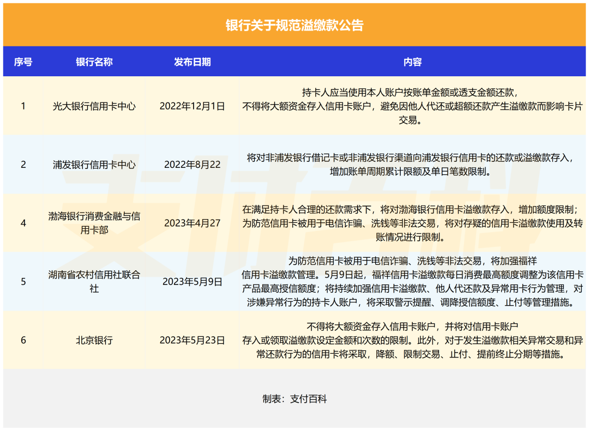Select the 浦发银行信用卡中心 cell

94,165
